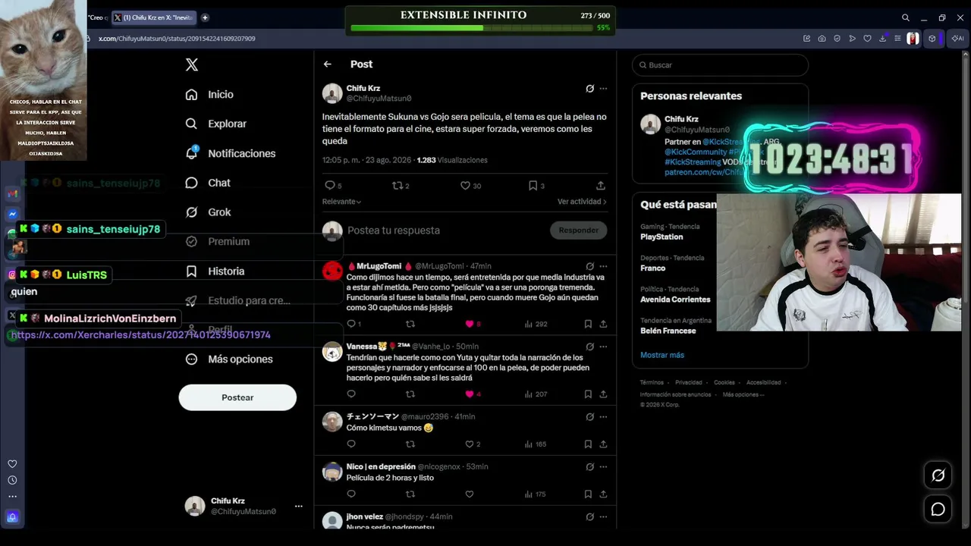Like the main post with 30 likes
Screen dimensions: 971x546
tap(465, 185)
